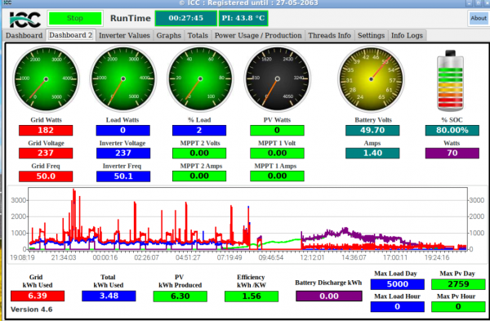The height and width of the screenshot is (321, 490).
Task: Go to the Graphs tab
Action: 169,35
